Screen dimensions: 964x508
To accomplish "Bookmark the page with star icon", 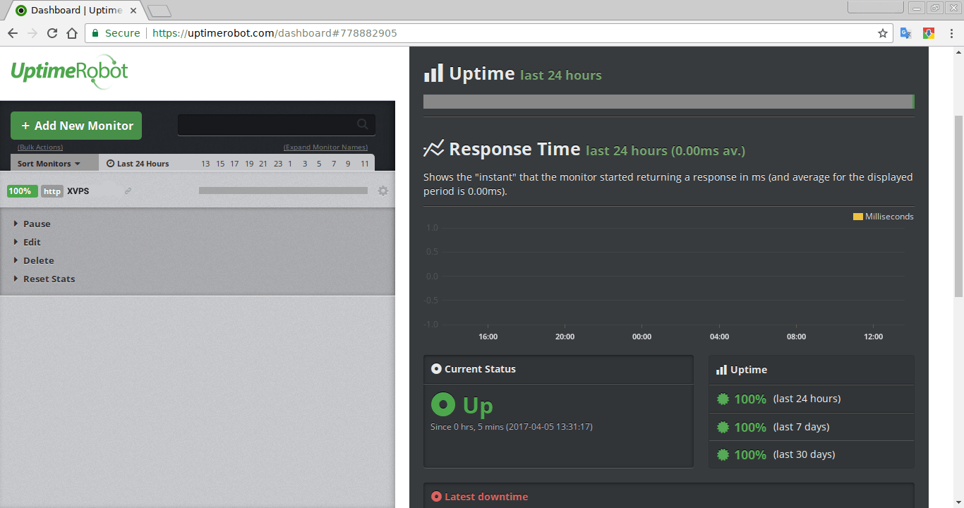I will click(883, 33).
